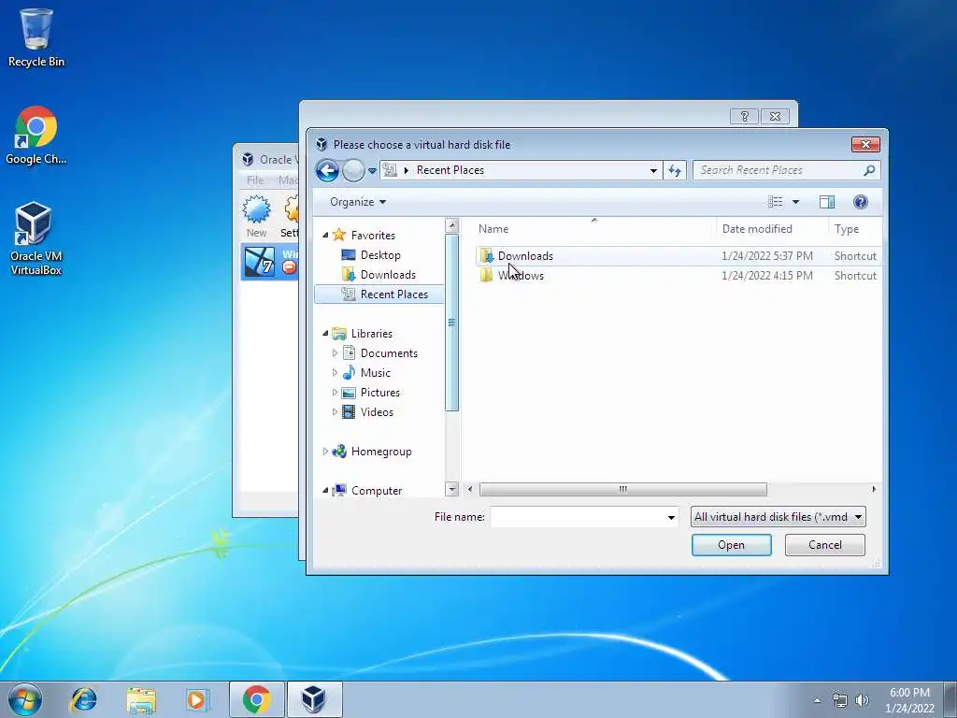Collapse the Libraries tree group

tap(325, 334)
